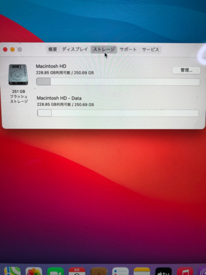
Task: Click the 251 GB フラッシュストレージ label
Action: pyautogui.click(x=19, y=96)
